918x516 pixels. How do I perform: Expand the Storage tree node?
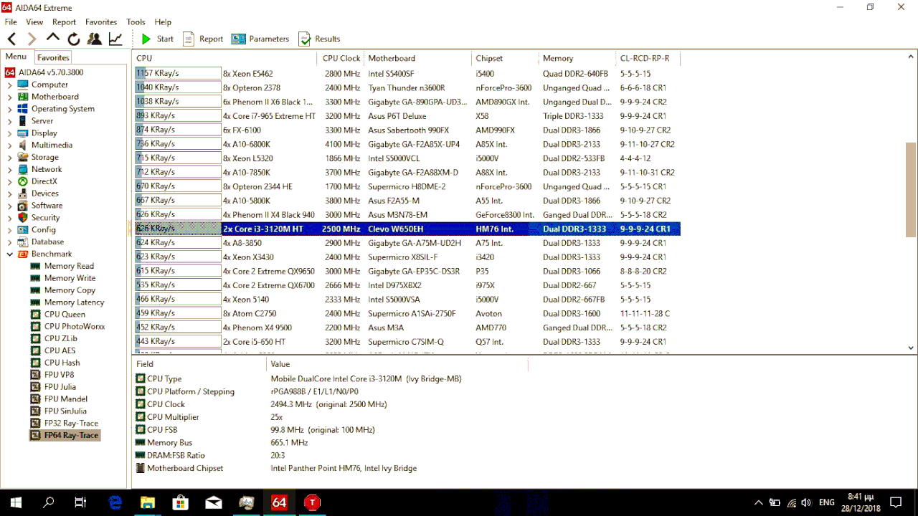pos(10,157)
